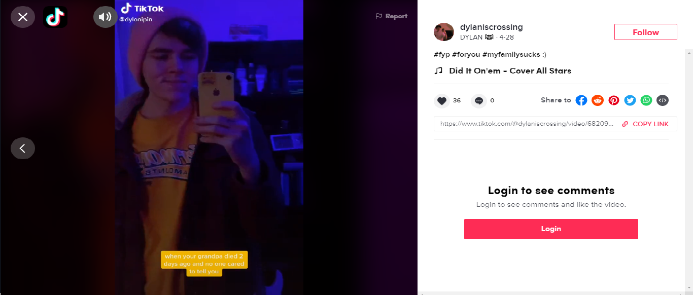Share the video to Pinterest
This screenshot has height=295, width=693.
614,100
